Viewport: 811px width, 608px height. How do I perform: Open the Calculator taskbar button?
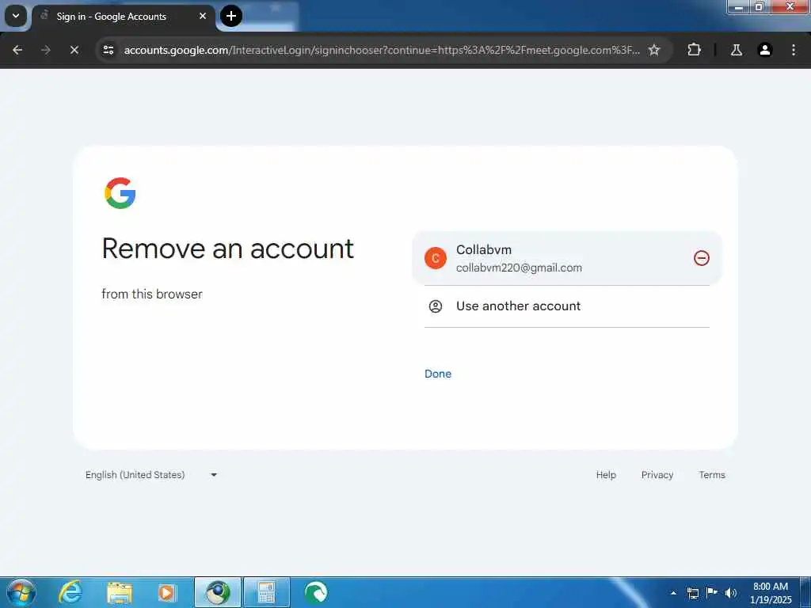coord(266,592)
